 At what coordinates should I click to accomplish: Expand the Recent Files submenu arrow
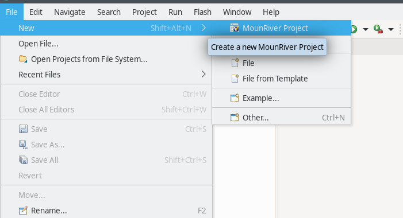[204, 75]
